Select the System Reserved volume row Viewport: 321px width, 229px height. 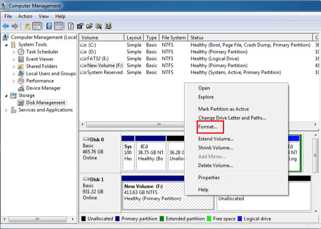[105, 73]
